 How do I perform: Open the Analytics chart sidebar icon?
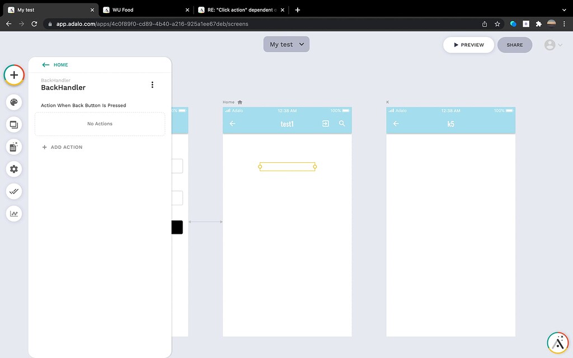pos(13,213)
